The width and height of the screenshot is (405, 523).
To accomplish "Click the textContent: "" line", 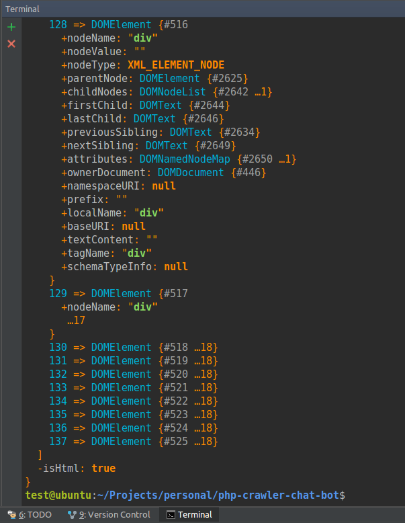I will 109,240.
